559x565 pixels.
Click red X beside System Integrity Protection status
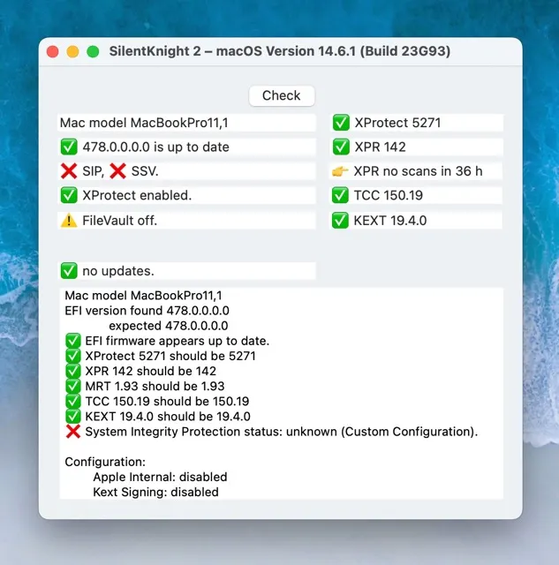tap(73, 432)
